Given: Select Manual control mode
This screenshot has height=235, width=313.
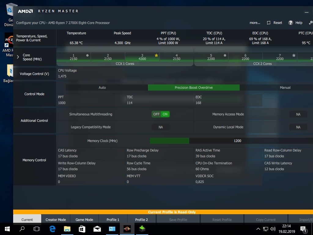Looking at the screenshot, I should click(x=285, y=88).
